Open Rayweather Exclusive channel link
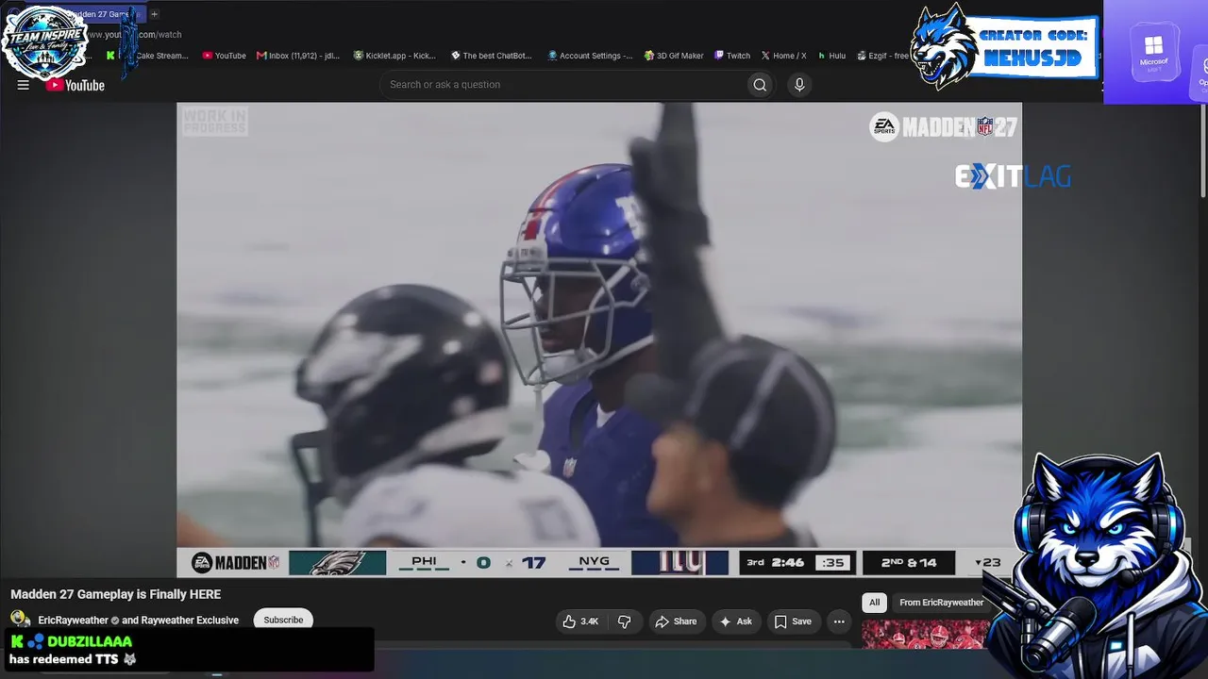1208x679 pixels. [x=190, y=621]
